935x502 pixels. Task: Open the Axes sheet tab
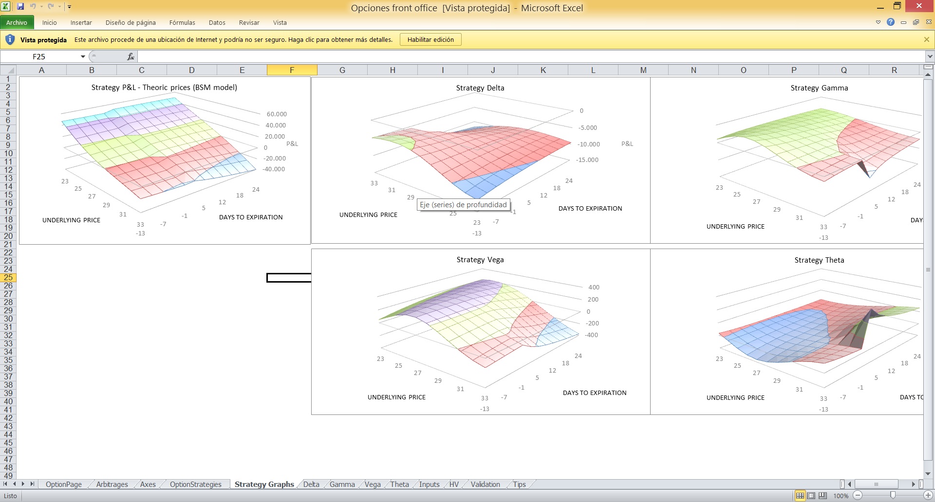click(x=148, y=484)
